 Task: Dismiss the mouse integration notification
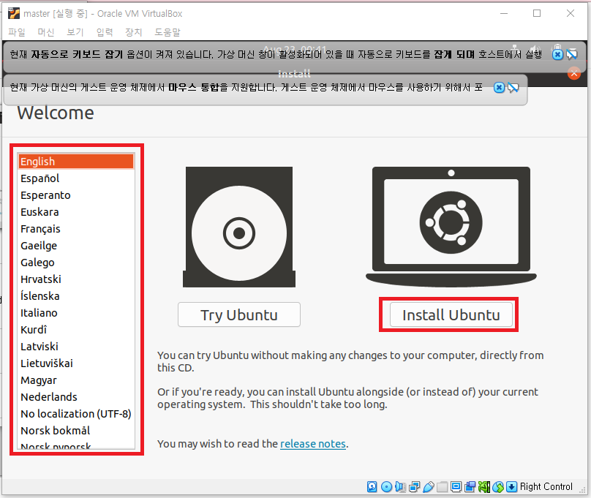pyautogui.click(x=499, y=88)
